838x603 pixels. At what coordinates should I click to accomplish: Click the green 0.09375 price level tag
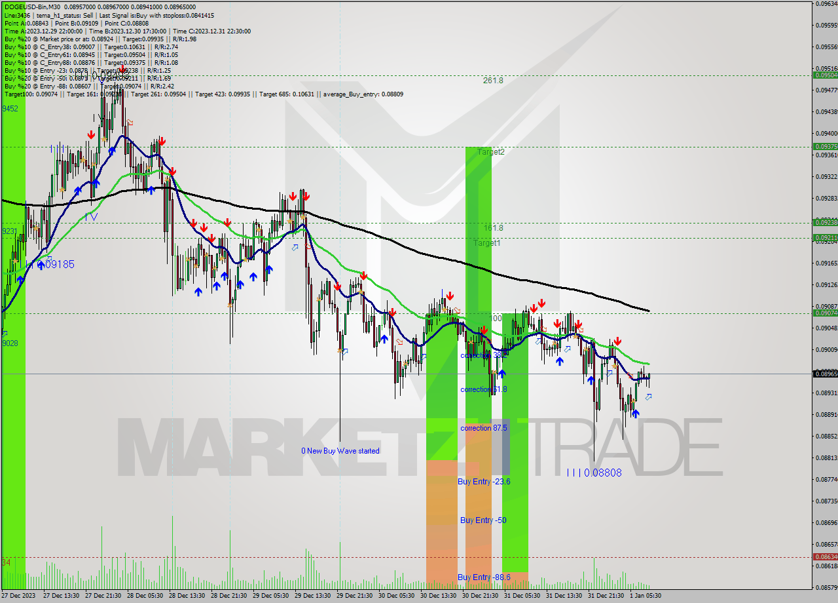(825, 146)
